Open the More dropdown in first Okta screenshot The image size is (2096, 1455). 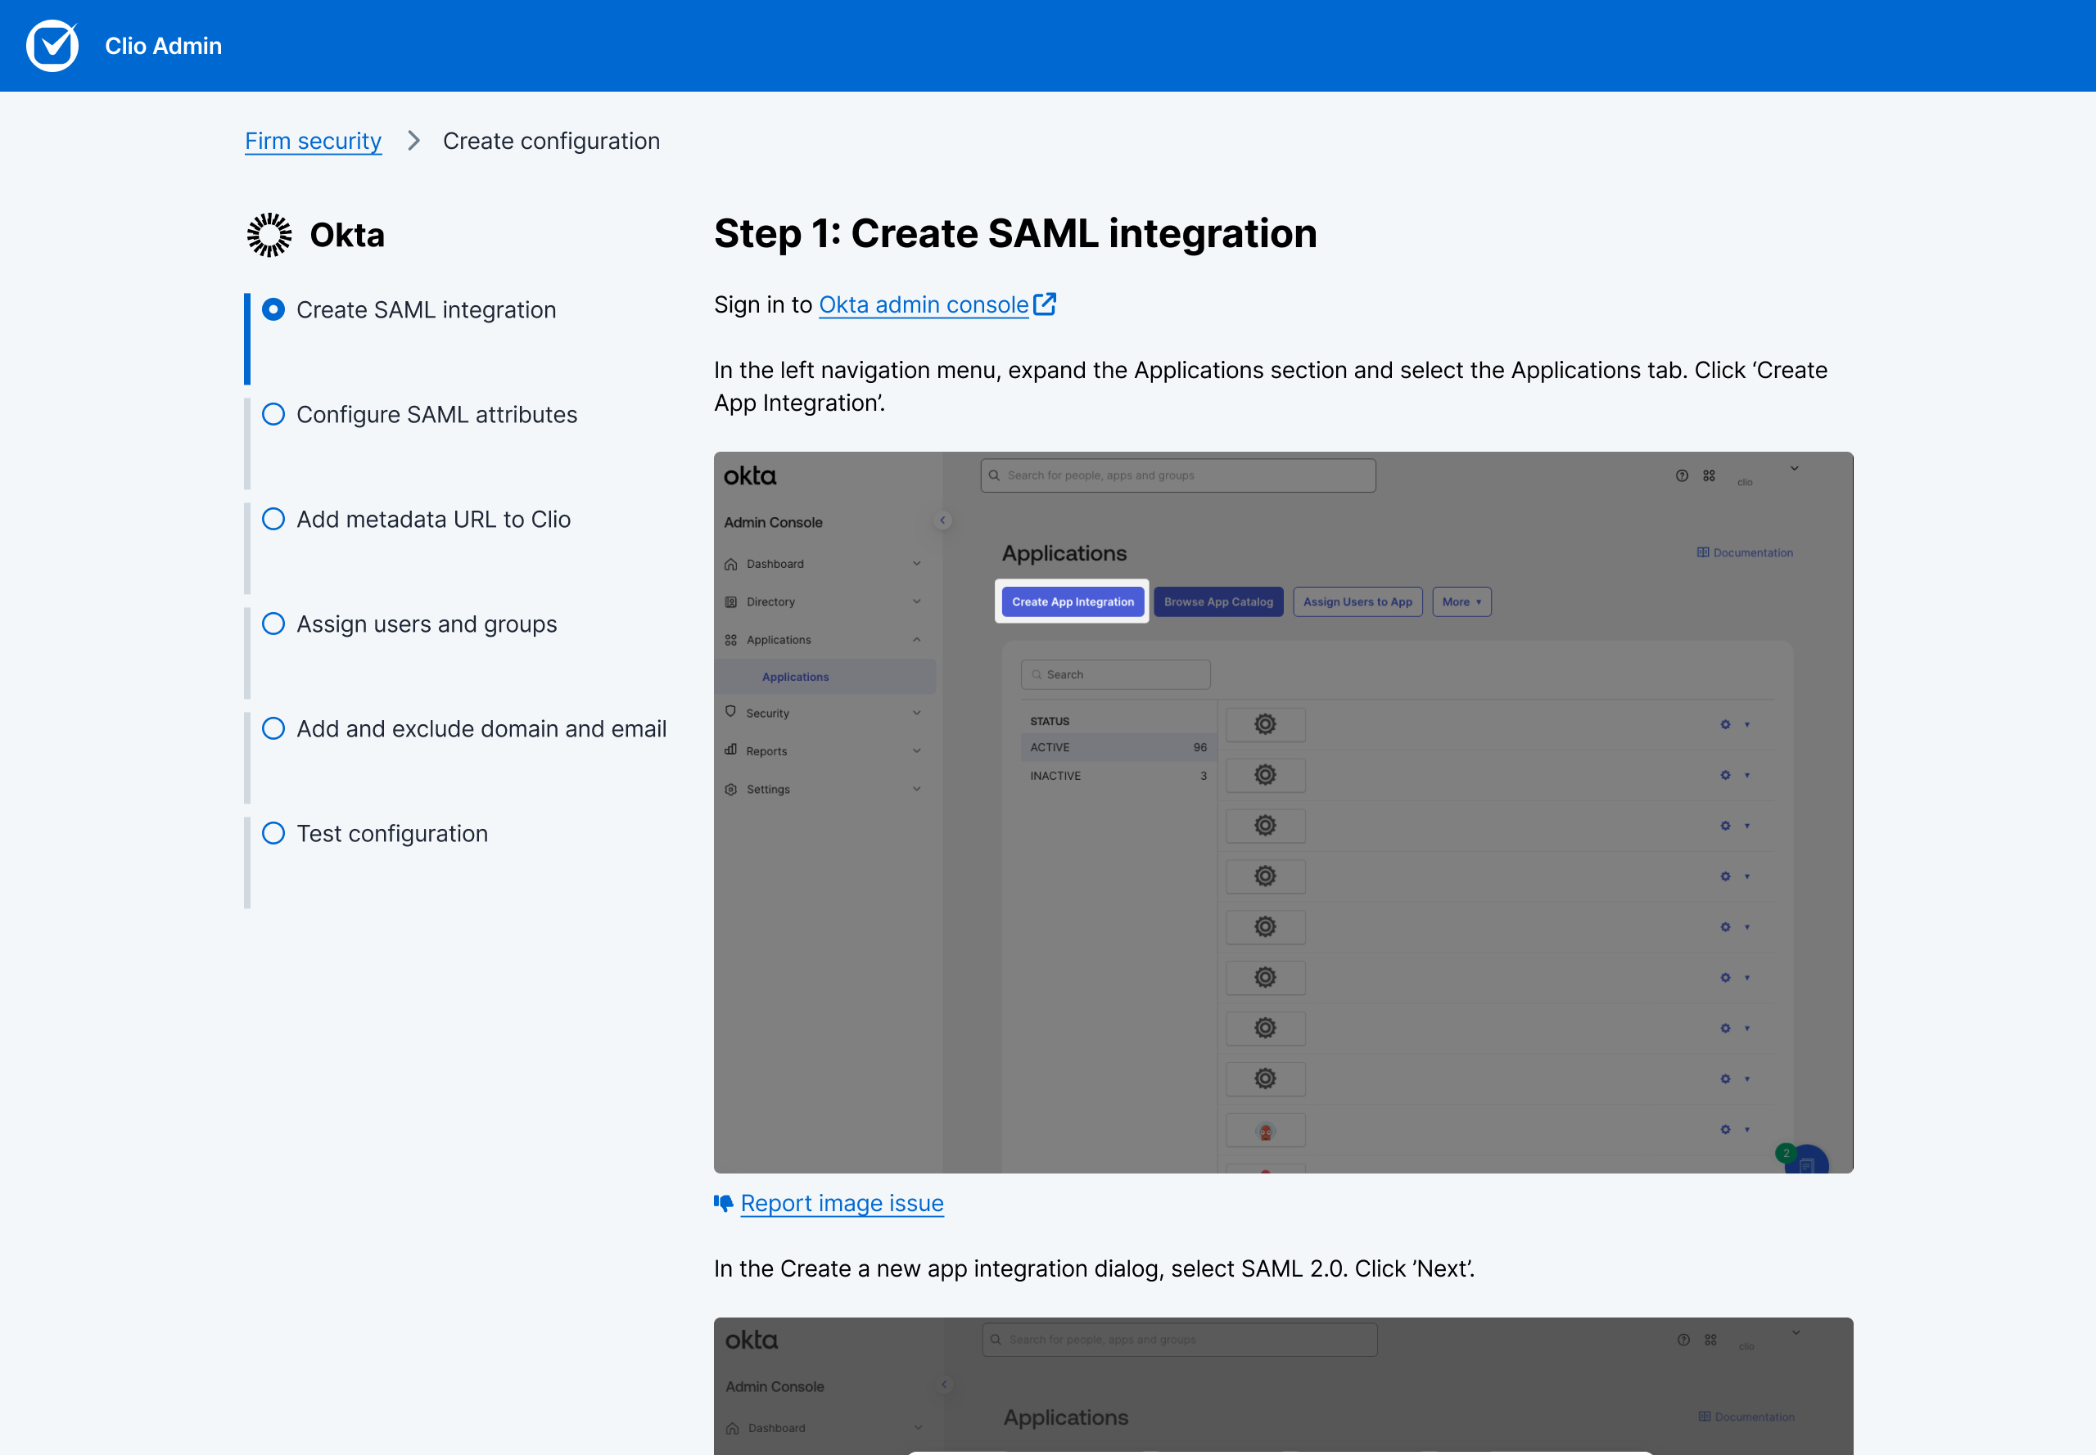pyautogui.click(x=1462, y=601)
